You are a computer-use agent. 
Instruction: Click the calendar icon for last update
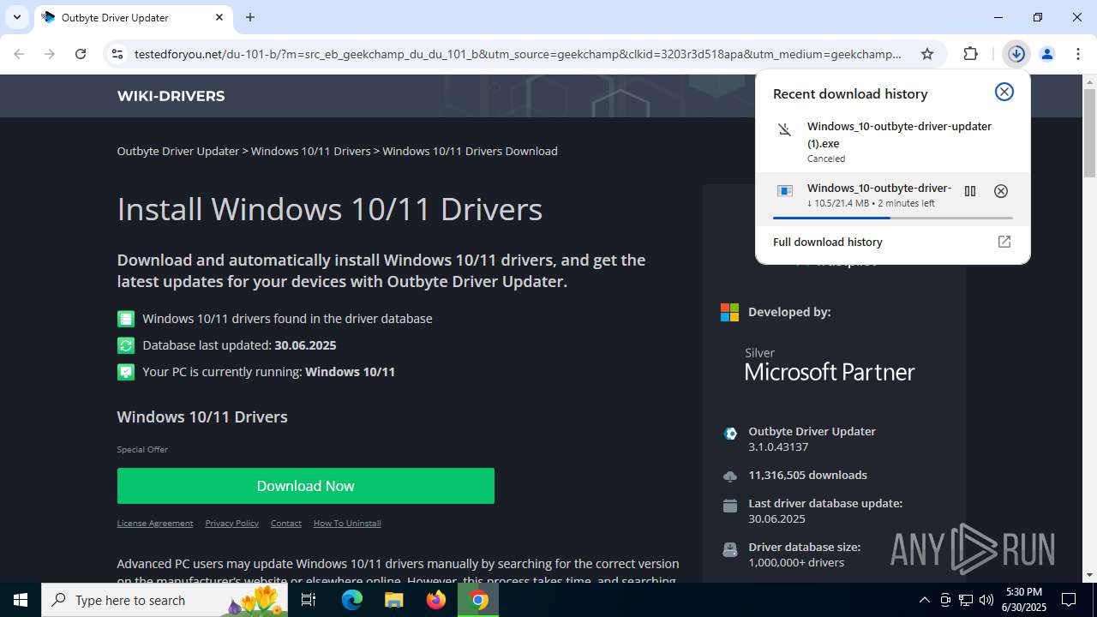point(730,506)
